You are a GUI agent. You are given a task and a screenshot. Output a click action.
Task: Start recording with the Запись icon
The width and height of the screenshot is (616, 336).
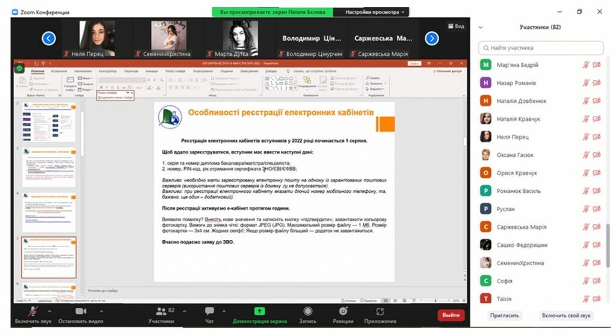pyautogui.click(x=307, y=311)
